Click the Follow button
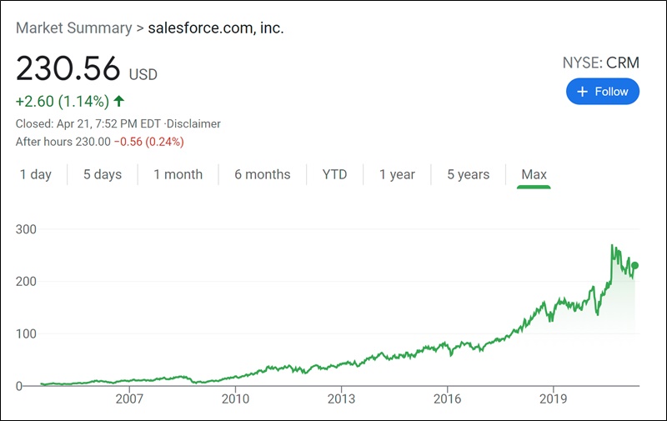The width and height of the screenshot is (667, 421). pos(603,92)
